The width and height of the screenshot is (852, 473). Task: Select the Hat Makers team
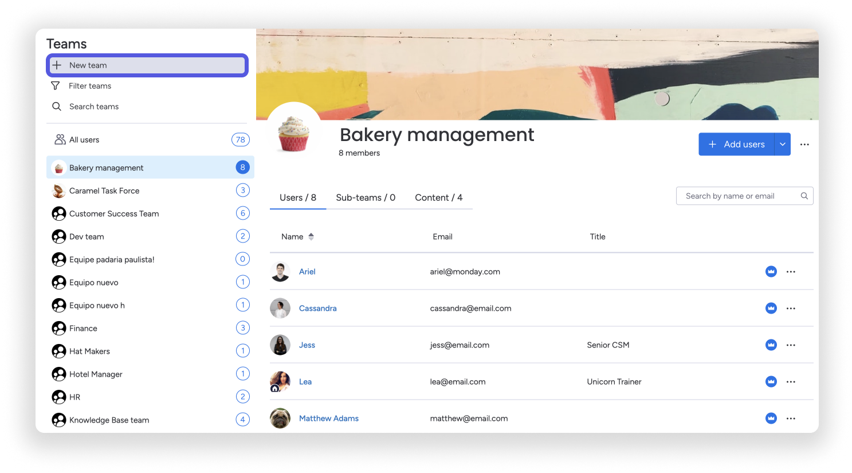point(150,351)
